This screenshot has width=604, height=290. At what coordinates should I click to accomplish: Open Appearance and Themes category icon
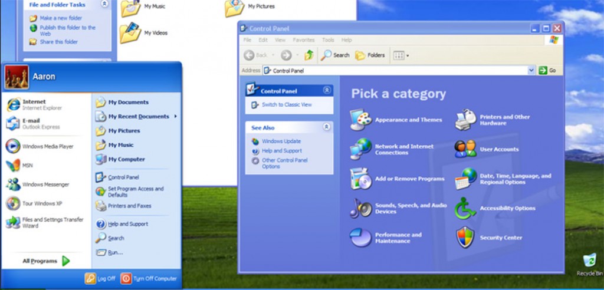click(361, 120)
